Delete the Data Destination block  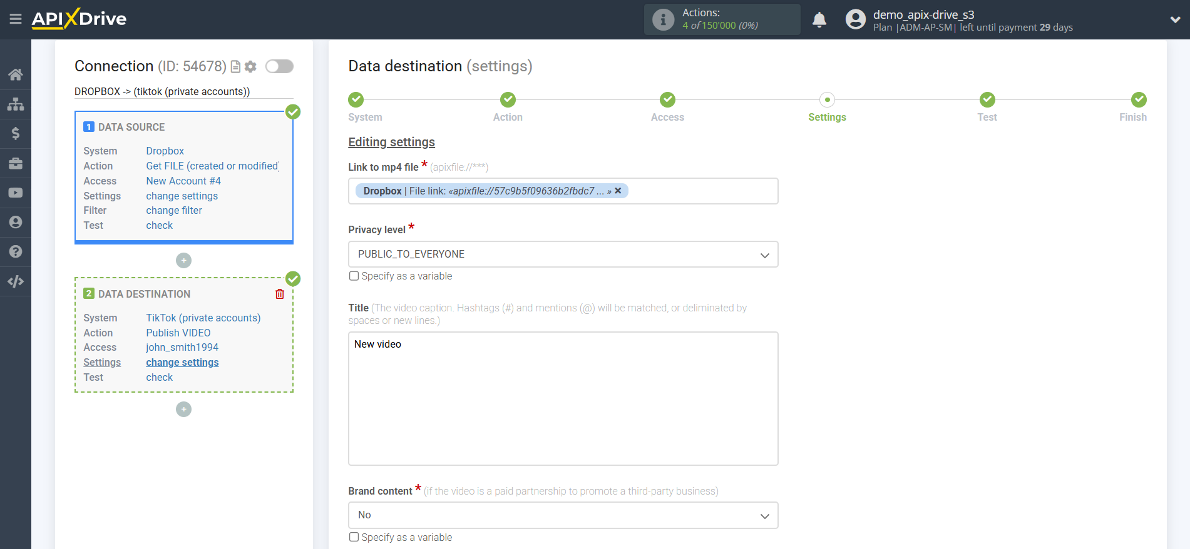[280, 294]
